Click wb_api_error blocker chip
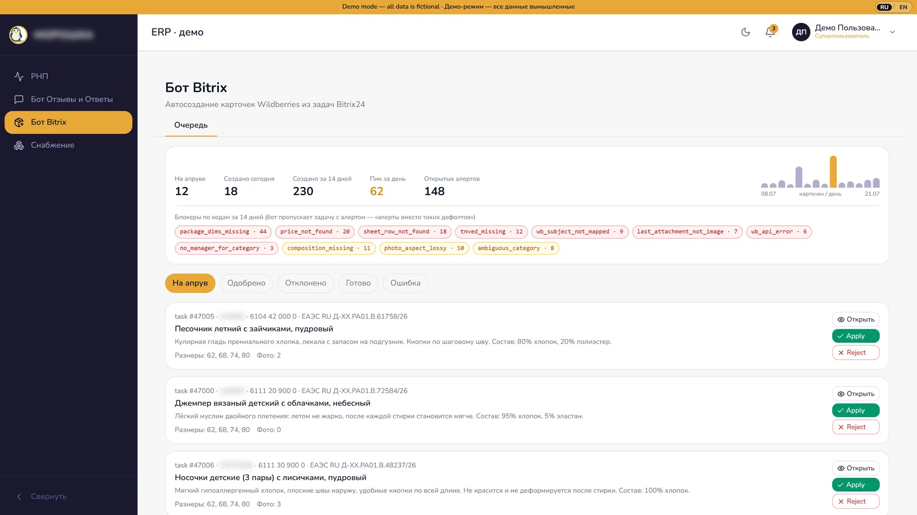 click(779, 232)
